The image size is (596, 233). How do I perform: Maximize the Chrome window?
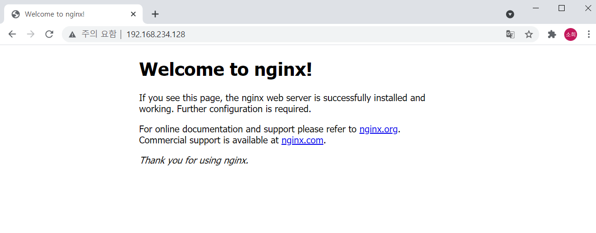click(561, 8)
